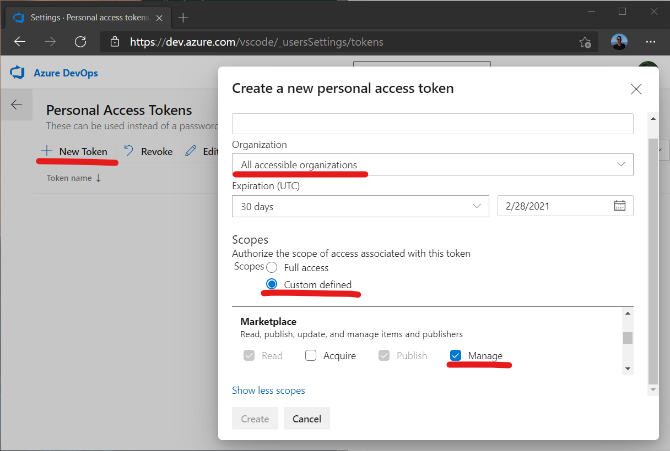Screen dimensions: 670x451
Task: Enable the Marketplace Acquire checkbox
Action: tap(311, 356)
